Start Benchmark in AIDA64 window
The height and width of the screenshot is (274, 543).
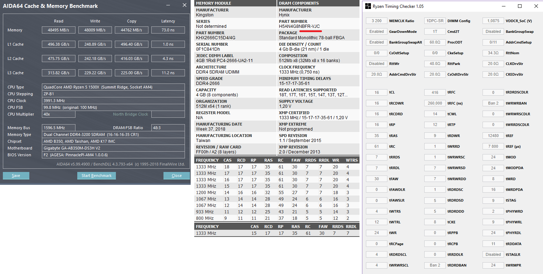click(x=97, y=176)
